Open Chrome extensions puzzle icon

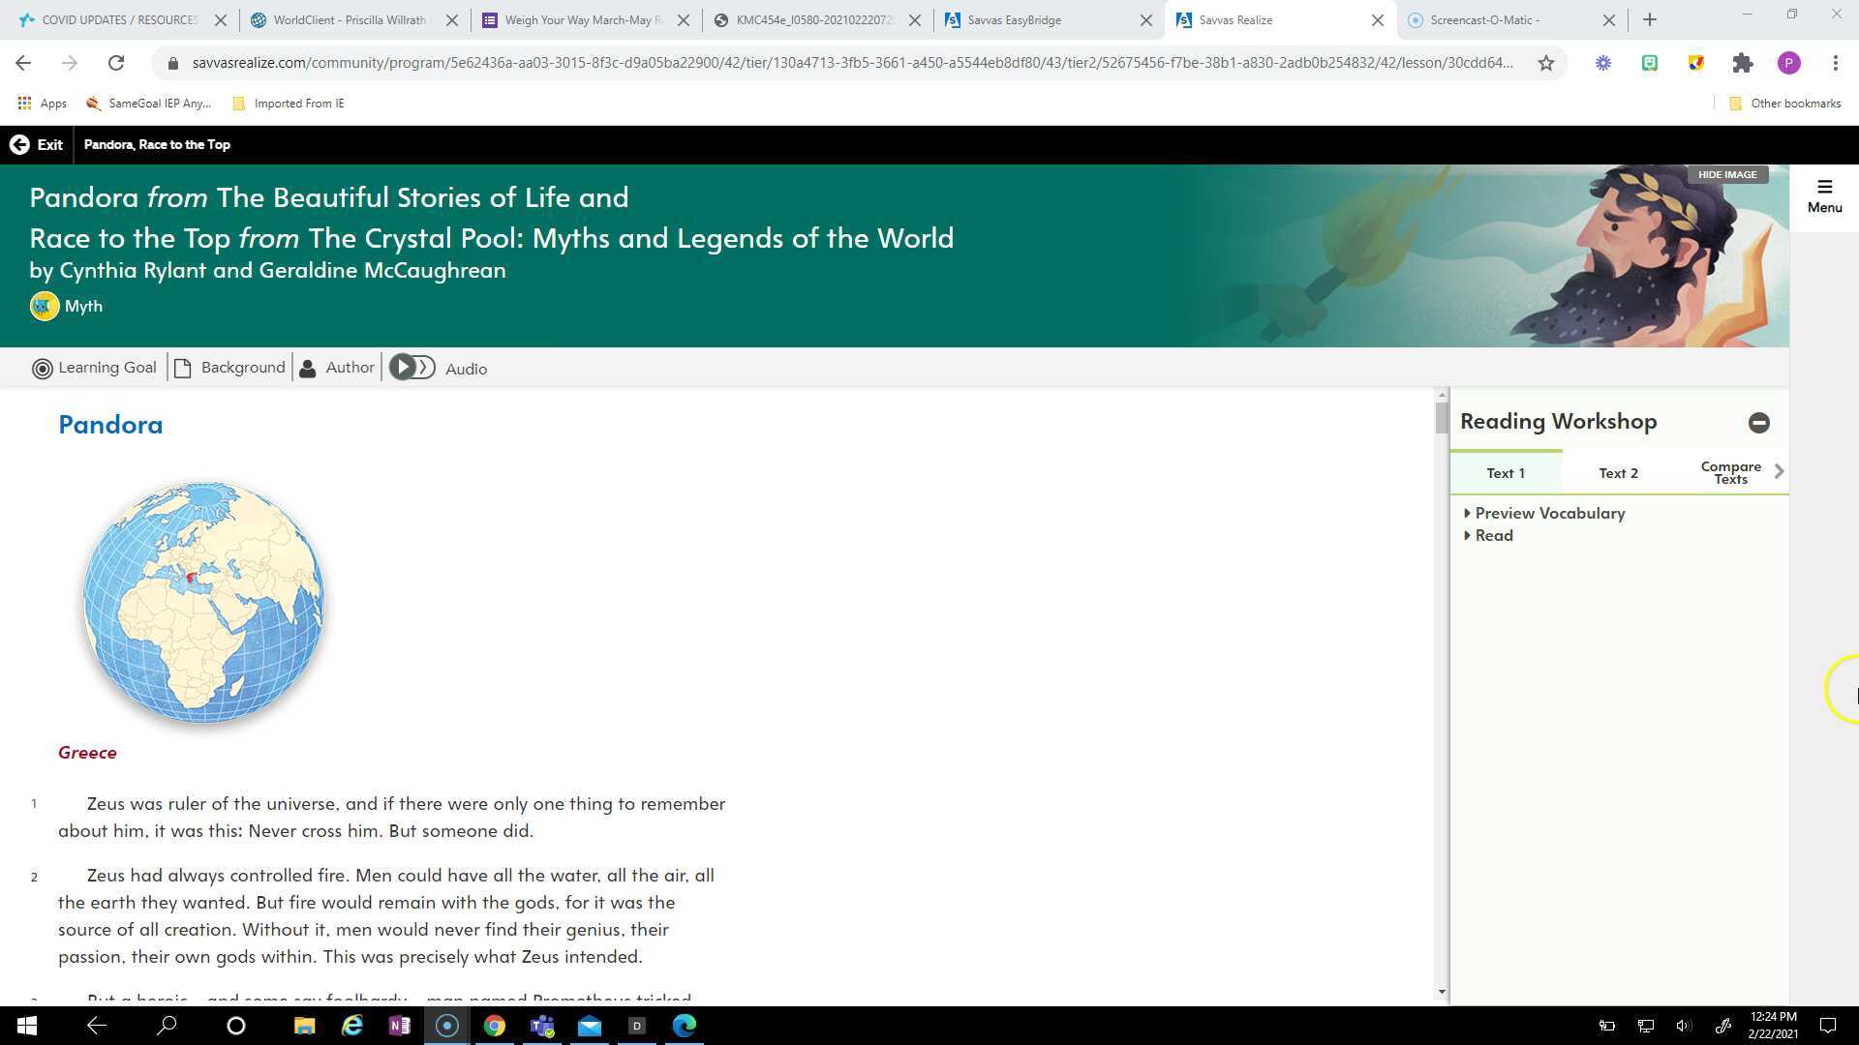(x=1743, y=63)
